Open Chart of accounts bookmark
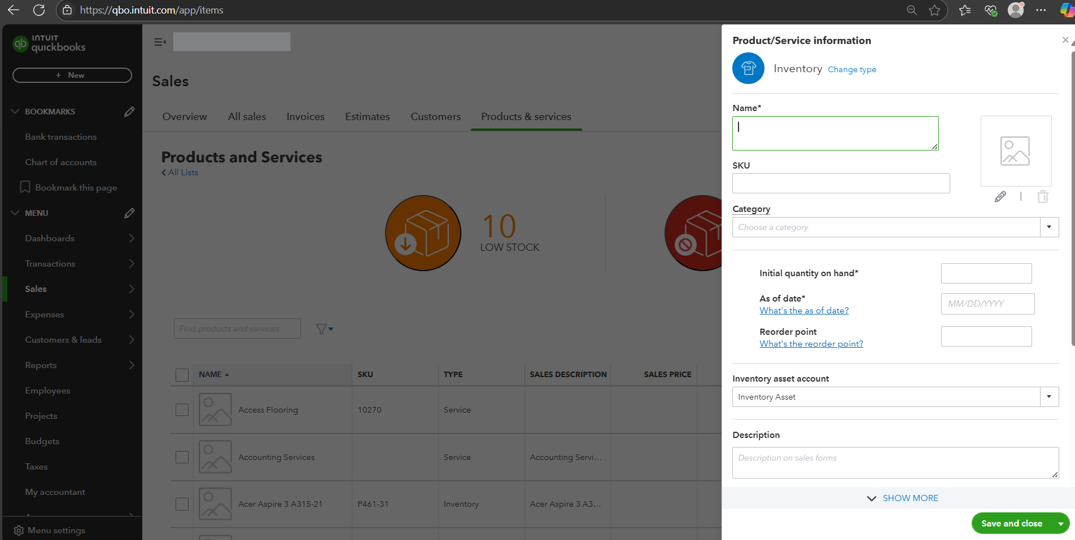This screenshot has width=1075, height=540. tap(61, 162)
